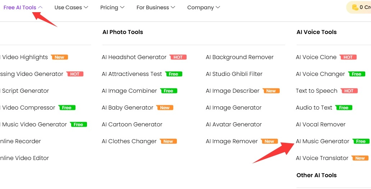This screenshot has width=371, height=189.
Task: Click the Free badge on AI Voice Changer
Action: [357, 74]
